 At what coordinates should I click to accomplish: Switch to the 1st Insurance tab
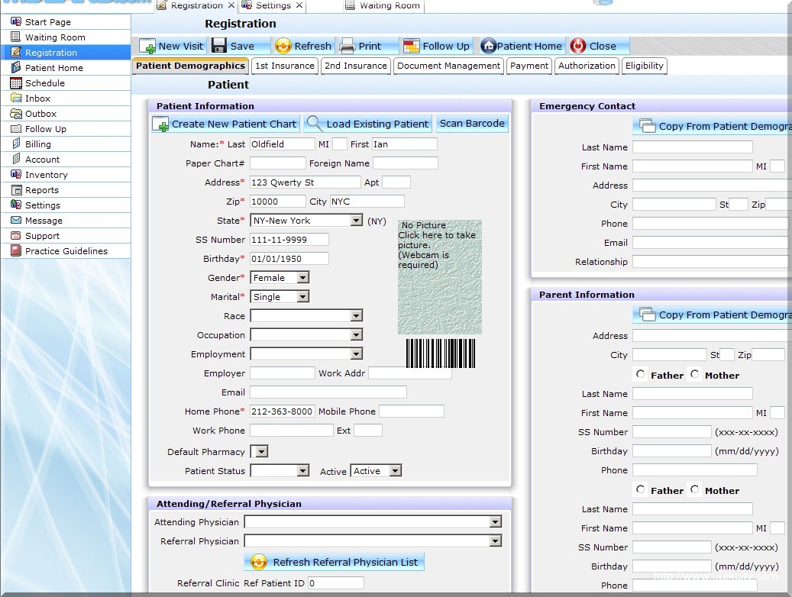(284, 66)
